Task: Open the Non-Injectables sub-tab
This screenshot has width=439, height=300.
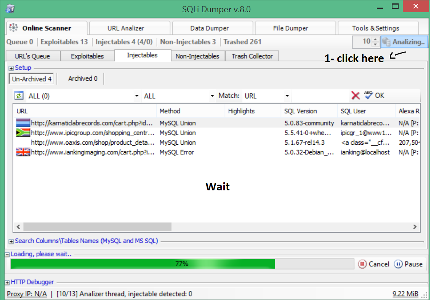Action: pos(197,56)
